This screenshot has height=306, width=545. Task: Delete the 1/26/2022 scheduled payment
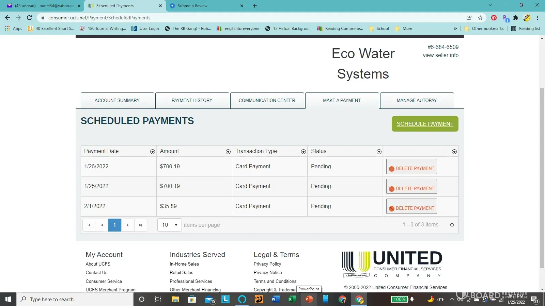[x=411, y=167]
